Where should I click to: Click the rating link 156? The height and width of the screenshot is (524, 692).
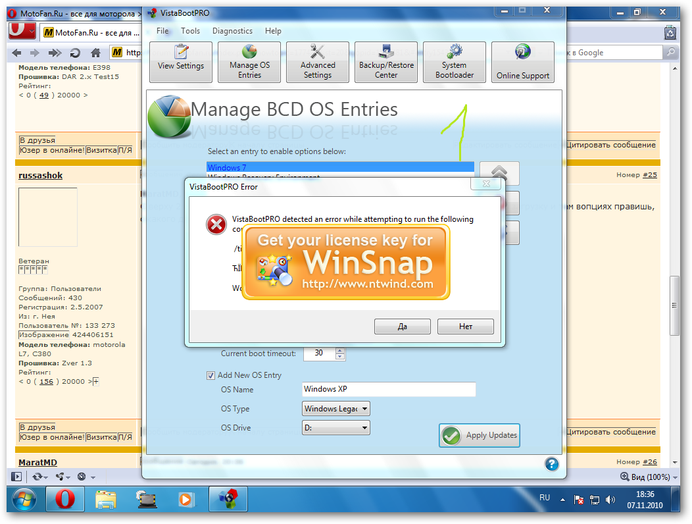(46, 381)
